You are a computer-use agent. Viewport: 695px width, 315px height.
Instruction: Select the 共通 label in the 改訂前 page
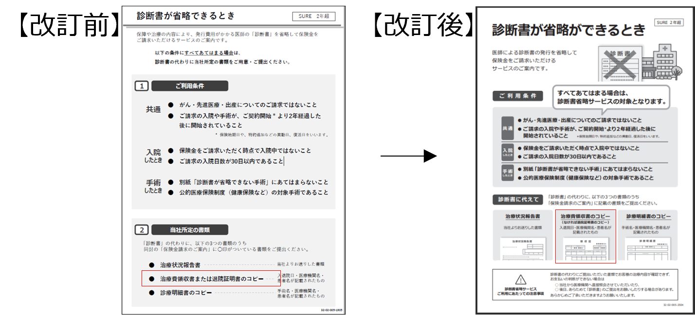(153, 110)
